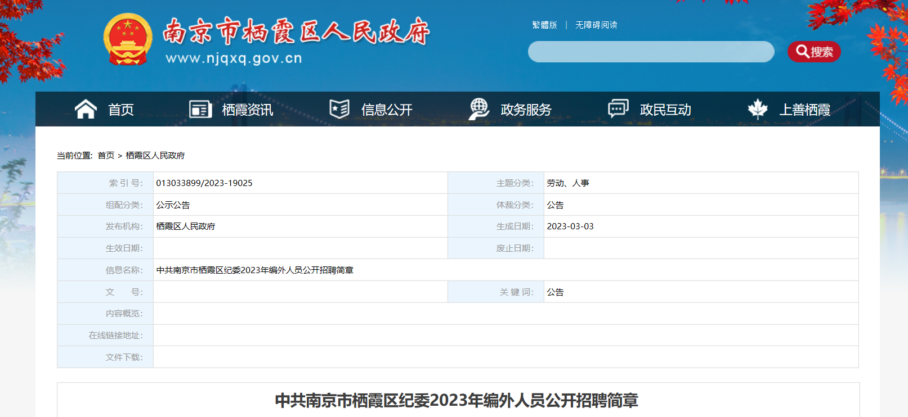
Task: Click the starred document icon for 信息公开
Action: (x=339, y=109)
